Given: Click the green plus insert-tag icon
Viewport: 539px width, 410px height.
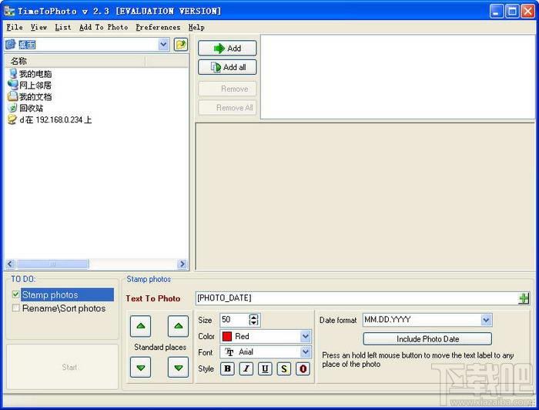Looking at the screenshot, I should point(524,298).
